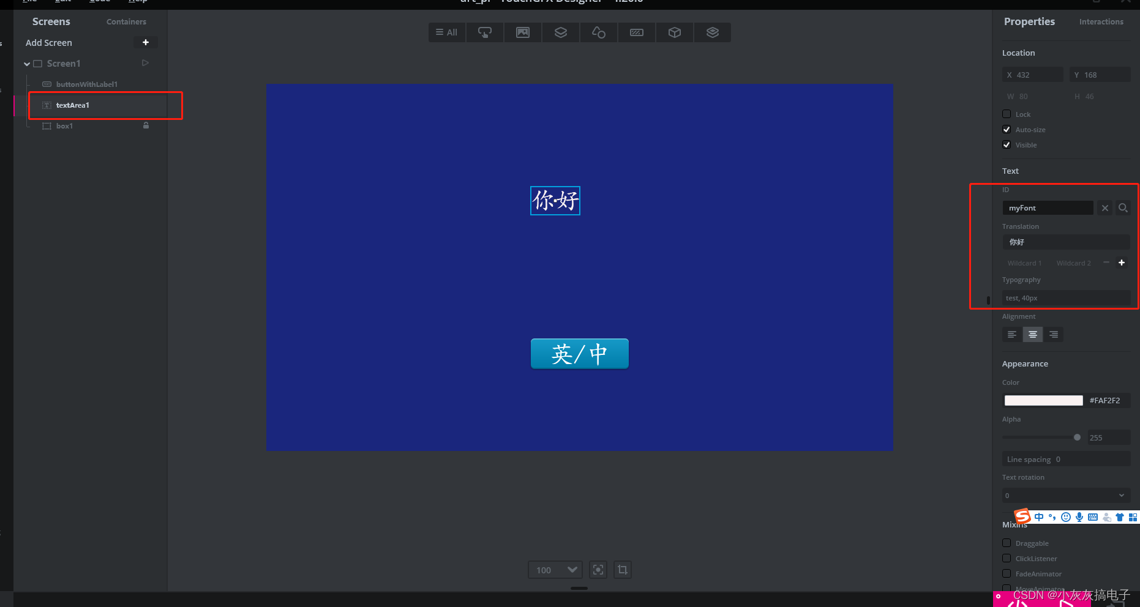Collapse the Screen1 tree node
This screenshot has width=1140, height=607.
click(26, 63)
